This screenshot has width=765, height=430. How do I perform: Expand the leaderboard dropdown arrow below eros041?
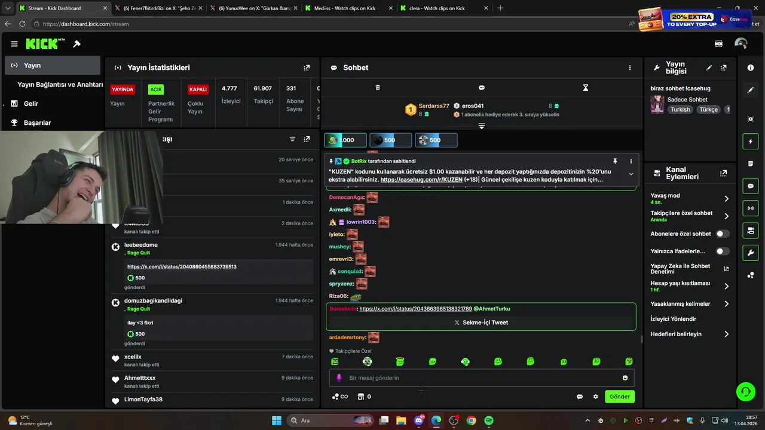tap(482, 126)
